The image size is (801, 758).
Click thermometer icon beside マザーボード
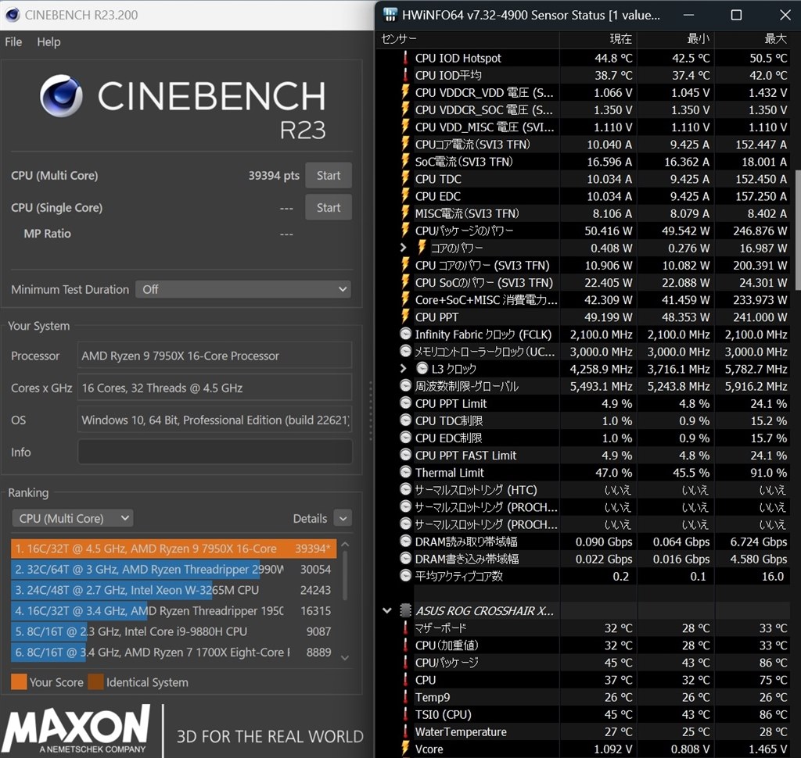pos(406,627)
